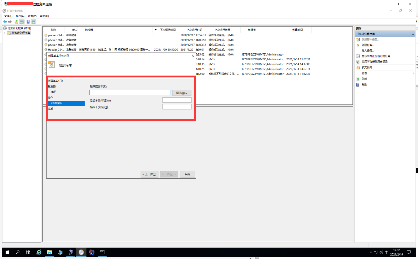Select the 启动程序 wizard step
This screenshot has width=418, height=259.
click(x=66, y=103)
